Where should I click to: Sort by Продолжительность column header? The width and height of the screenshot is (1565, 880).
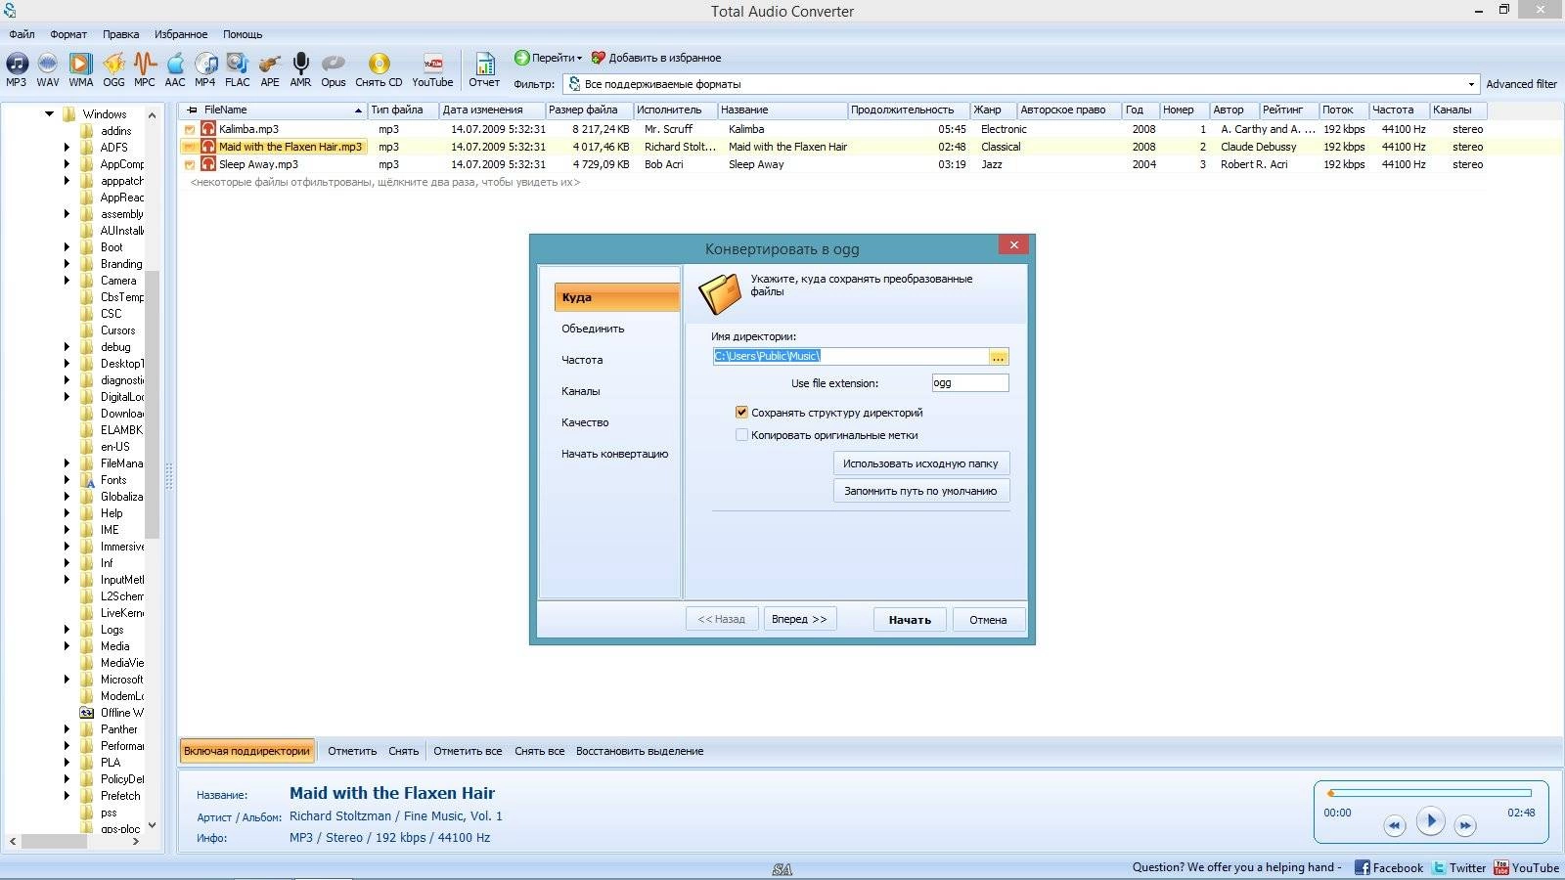click(x=908, y=110)
